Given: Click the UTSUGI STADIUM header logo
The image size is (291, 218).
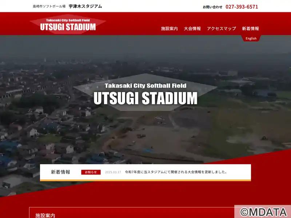Looking at the screenshot, I should coord(68,24).
